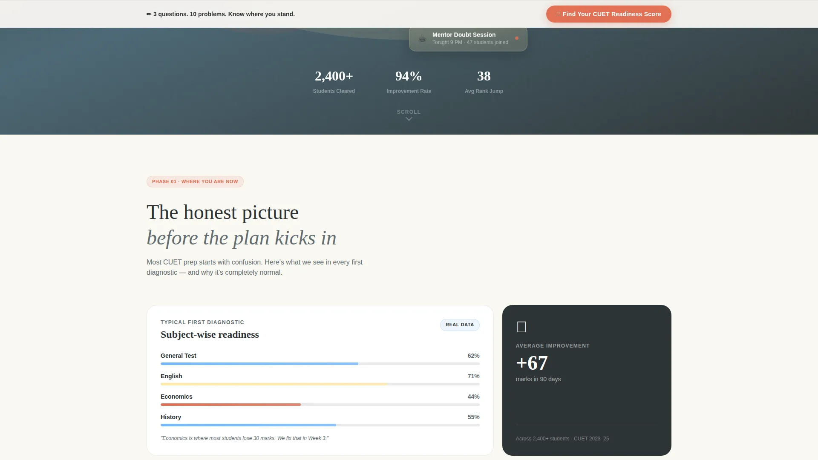This screenshot has height=460, width=818.
Task: Click AVERAGE IMPROVEMENT label
Action: 553,346
